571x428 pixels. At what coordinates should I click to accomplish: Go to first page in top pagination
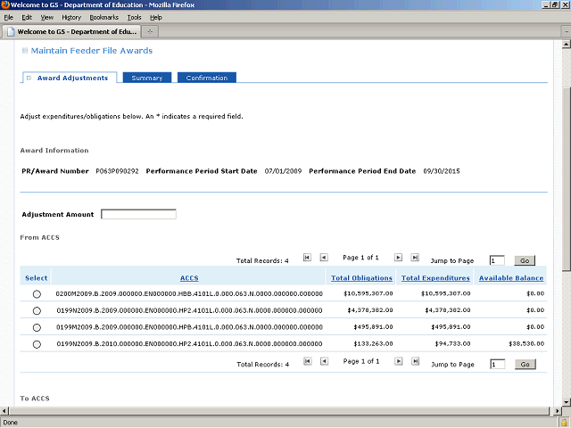click(308, 258)
